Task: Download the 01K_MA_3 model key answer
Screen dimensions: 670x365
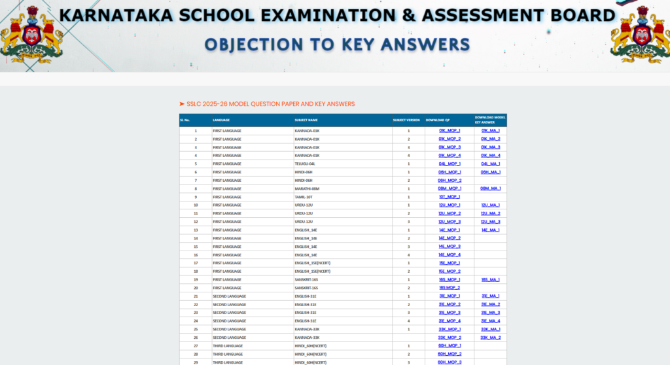Action: (490, 147)
